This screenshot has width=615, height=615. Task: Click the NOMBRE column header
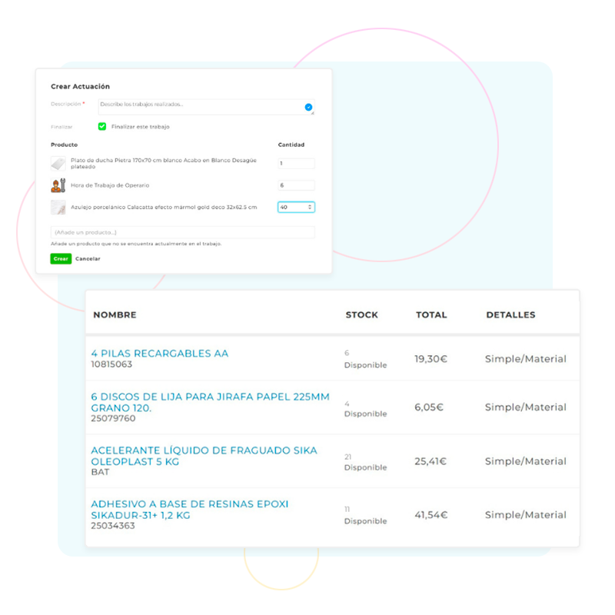click(115, 315)
